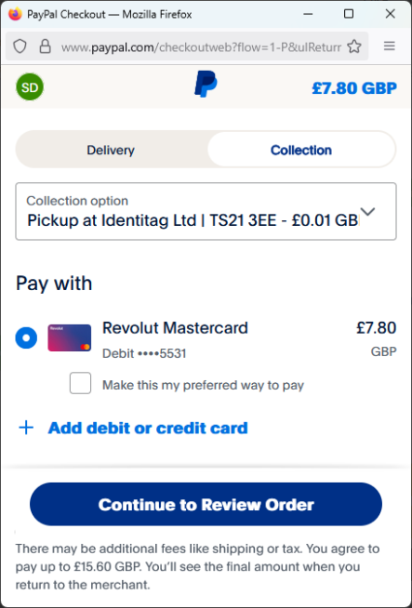Expand the Collection option dropdown

(x=206, y=211)
